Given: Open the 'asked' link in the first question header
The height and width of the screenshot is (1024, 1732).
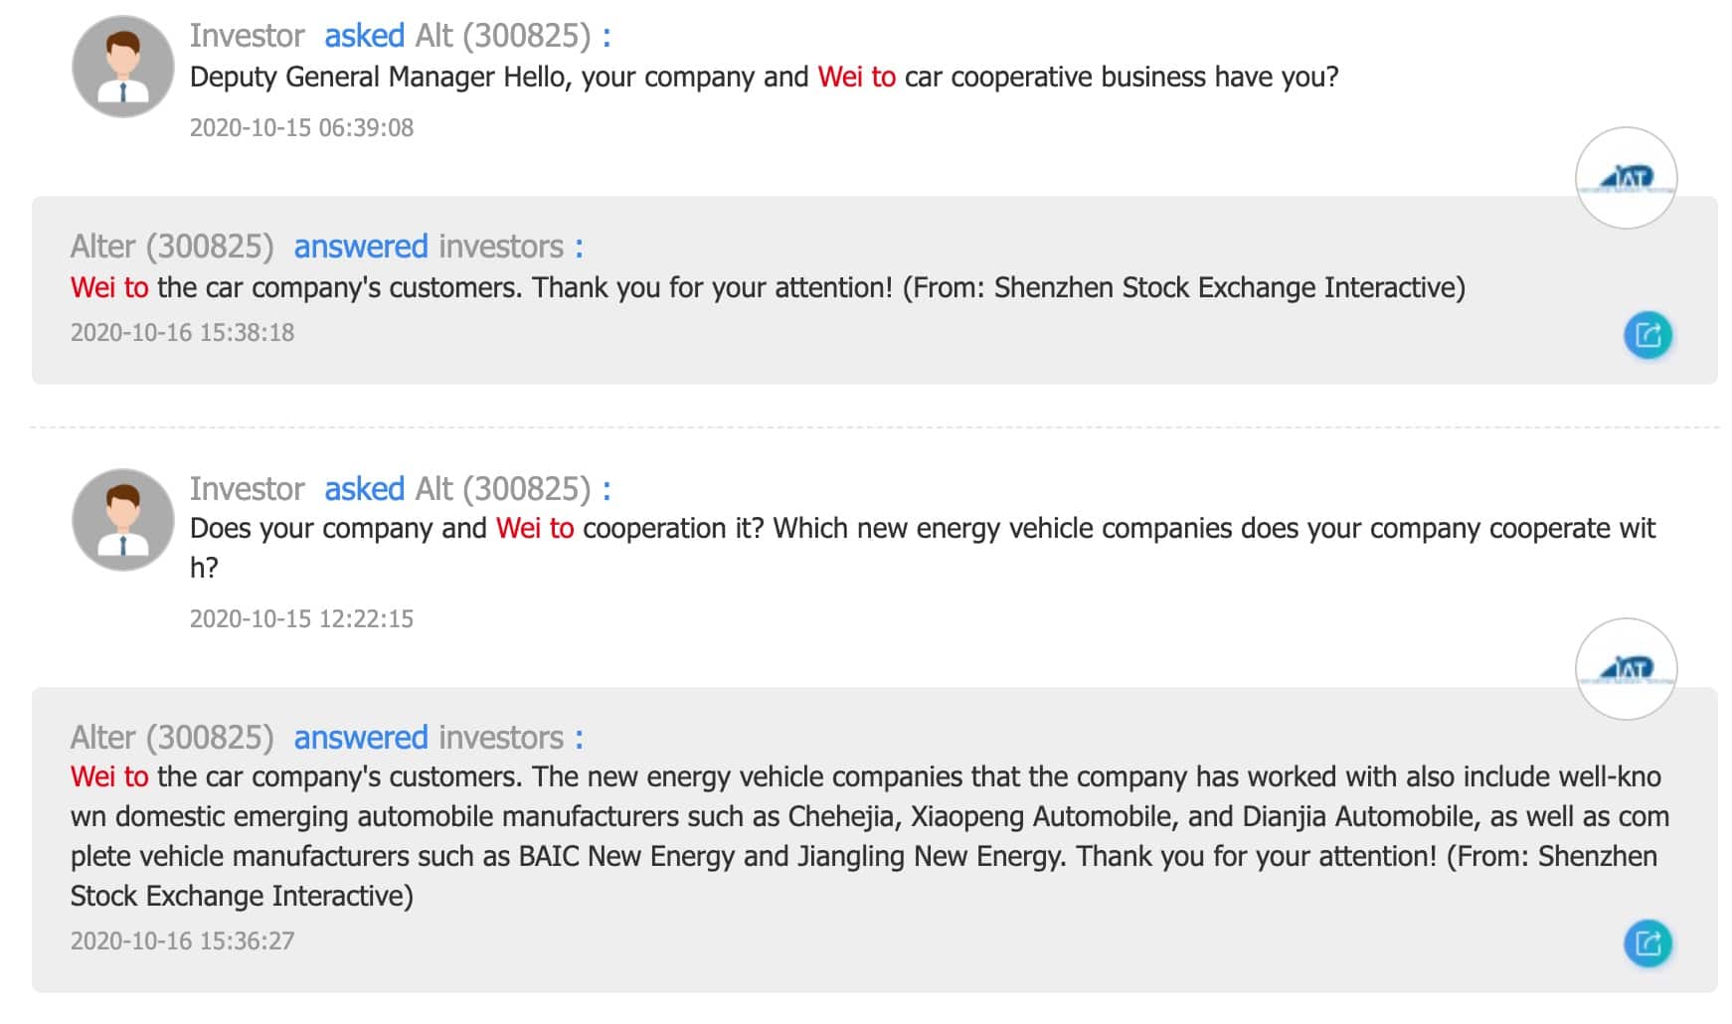Looking at the screenshot, I should [x=364, y=35].
